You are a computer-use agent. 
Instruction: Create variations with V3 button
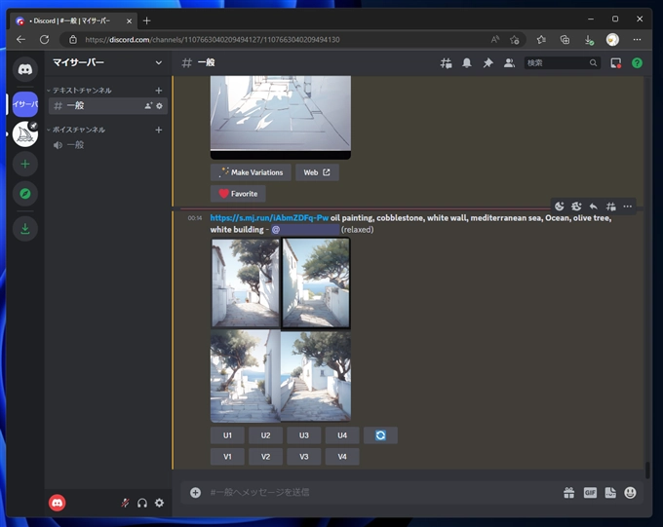pyautogui.click(x=303, y=457)
